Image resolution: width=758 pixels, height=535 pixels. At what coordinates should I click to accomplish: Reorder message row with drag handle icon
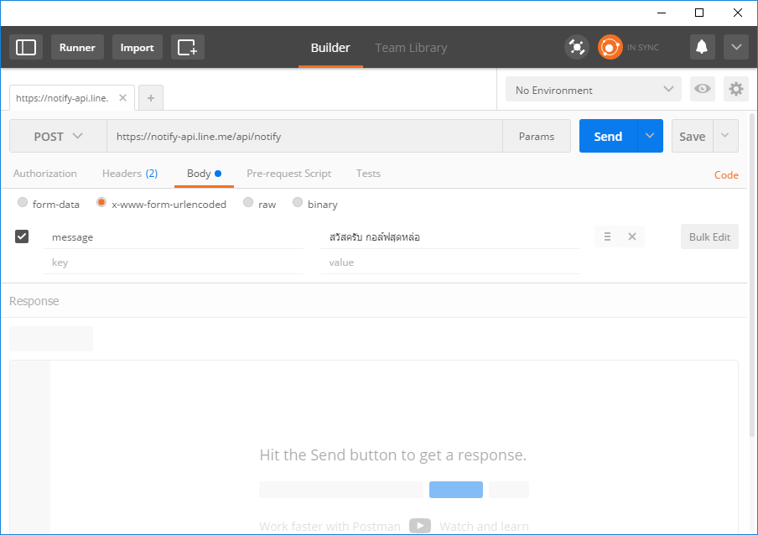click(x=607, y=236)
